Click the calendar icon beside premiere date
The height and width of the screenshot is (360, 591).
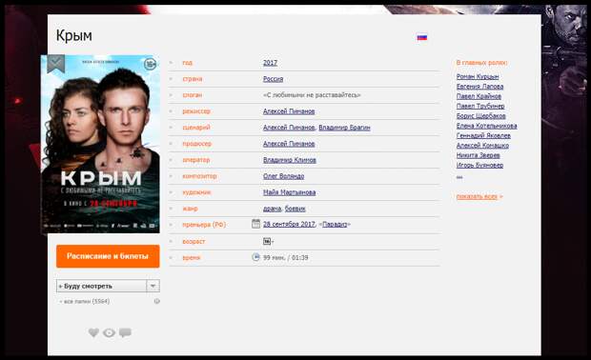coord(255,224)
